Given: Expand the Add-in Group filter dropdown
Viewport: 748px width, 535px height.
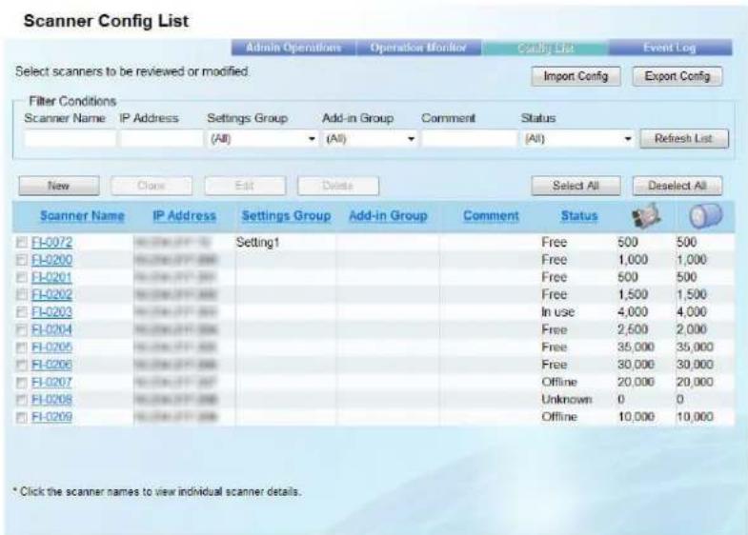Looking at the screenshot, I should (369, 139).
